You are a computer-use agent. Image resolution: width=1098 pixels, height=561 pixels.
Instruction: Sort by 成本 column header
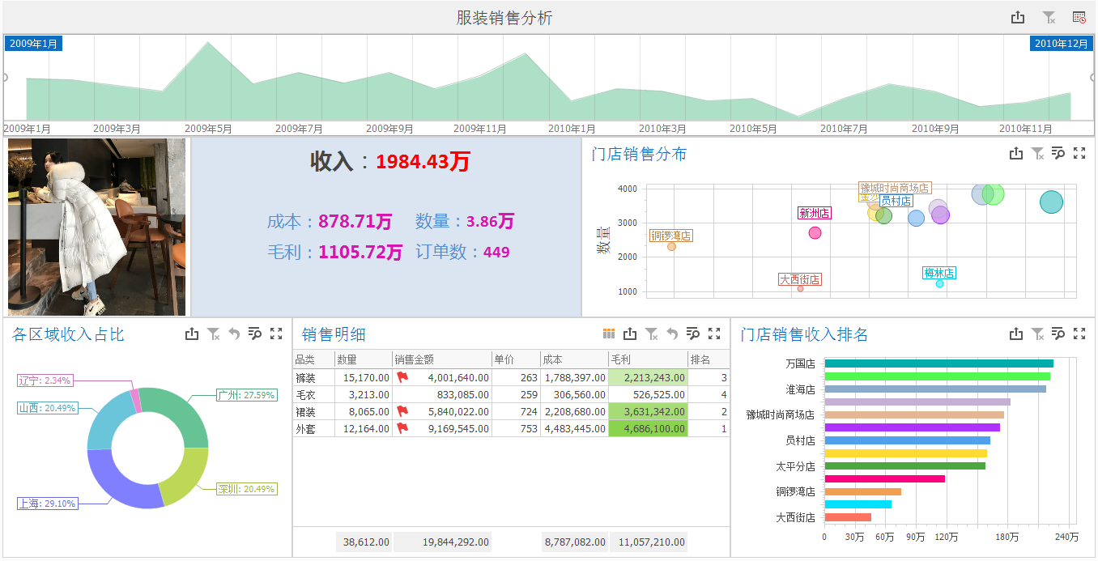pyautogui.click(x=574, y=359)
